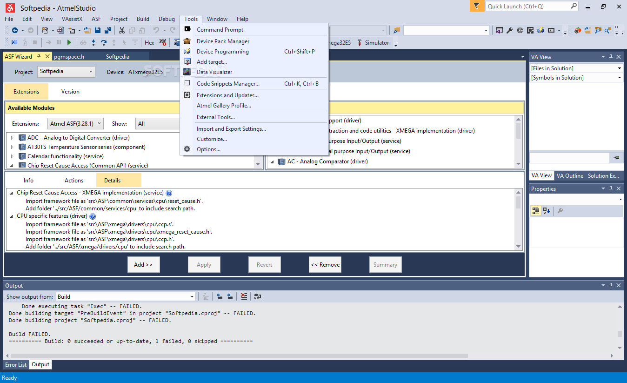
Task: Click the Simulator tool button
Action: 373,42
